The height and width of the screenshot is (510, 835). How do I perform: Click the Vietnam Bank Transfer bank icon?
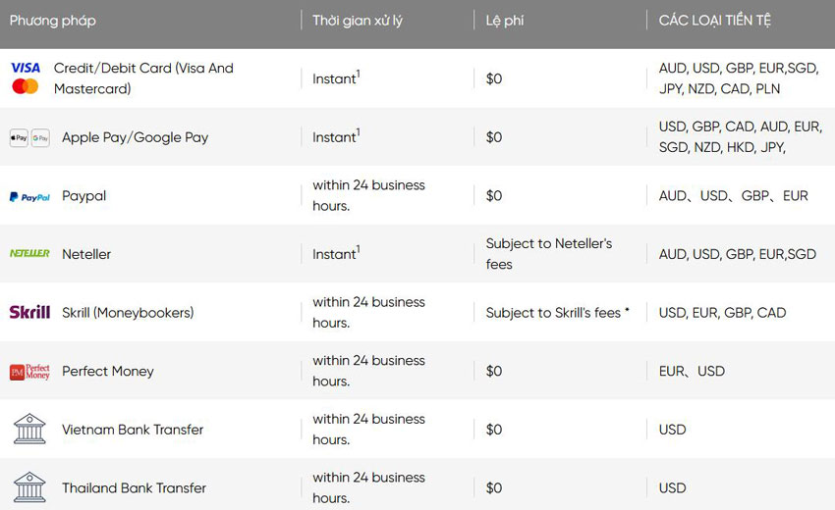29,429
